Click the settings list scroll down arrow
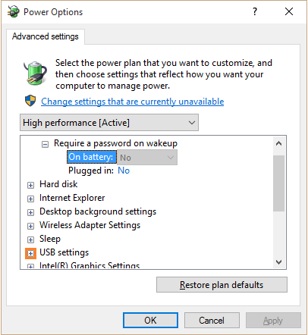 coord(278,262)
